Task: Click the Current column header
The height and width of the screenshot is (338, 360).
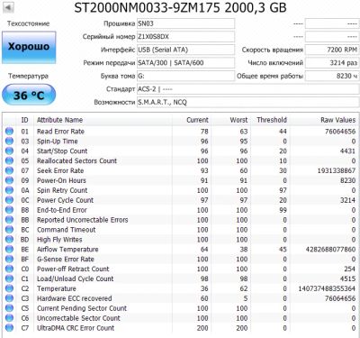Action: coord(197,120)
